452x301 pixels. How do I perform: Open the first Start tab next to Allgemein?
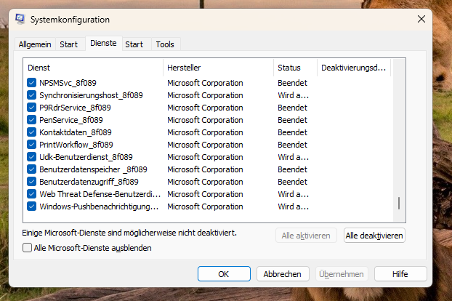(69, 44)
